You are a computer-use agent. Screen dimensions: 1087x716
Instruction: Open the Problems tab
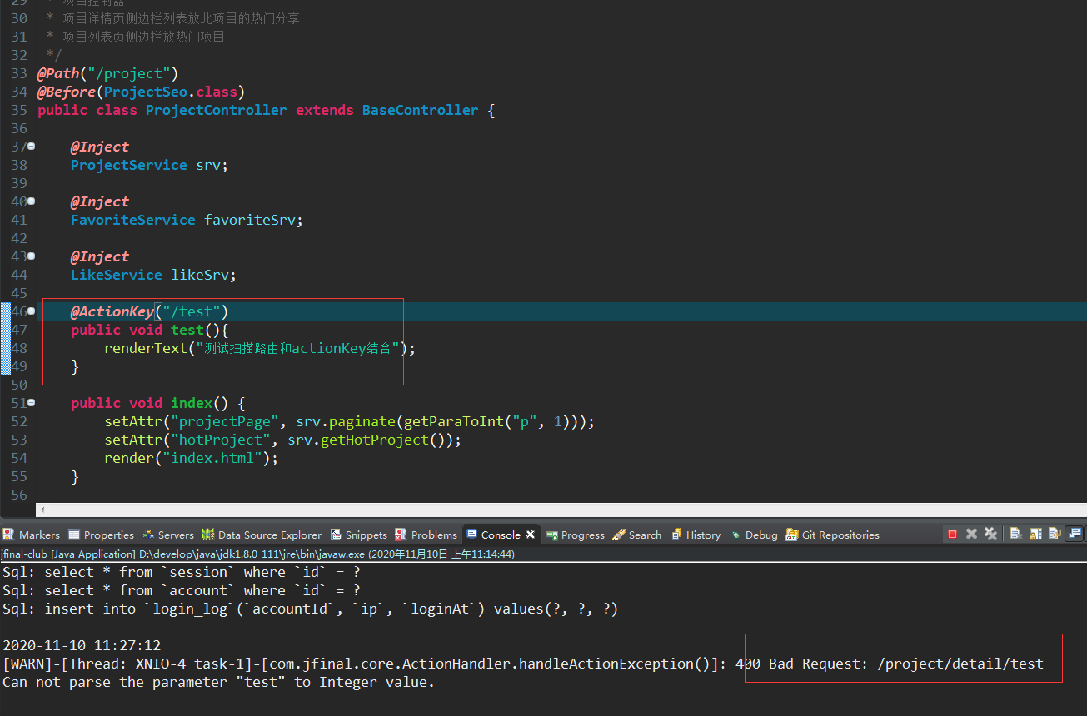tap(426, 535)
